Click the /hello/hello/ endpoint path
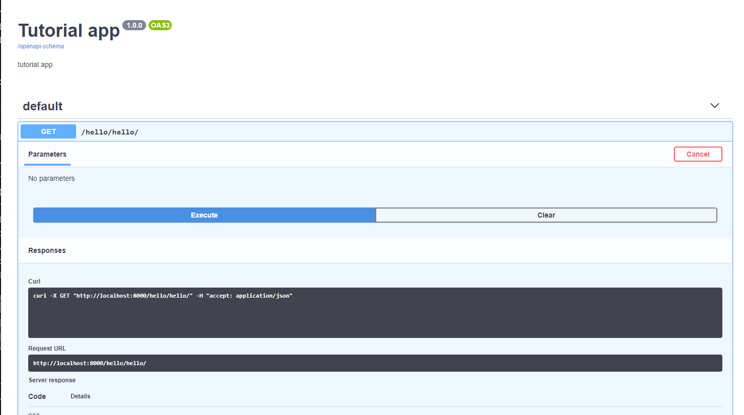 tap(110, 132)
